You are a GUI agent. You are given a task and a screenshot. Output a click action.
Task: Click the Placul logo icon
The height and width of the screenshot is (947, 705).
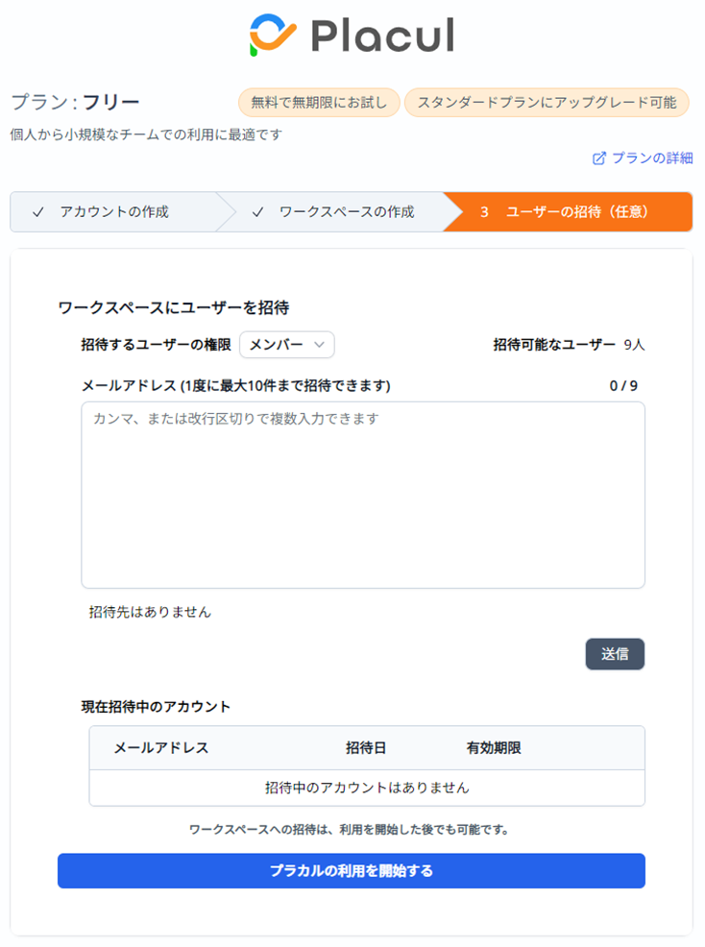(x=272, y=34)
